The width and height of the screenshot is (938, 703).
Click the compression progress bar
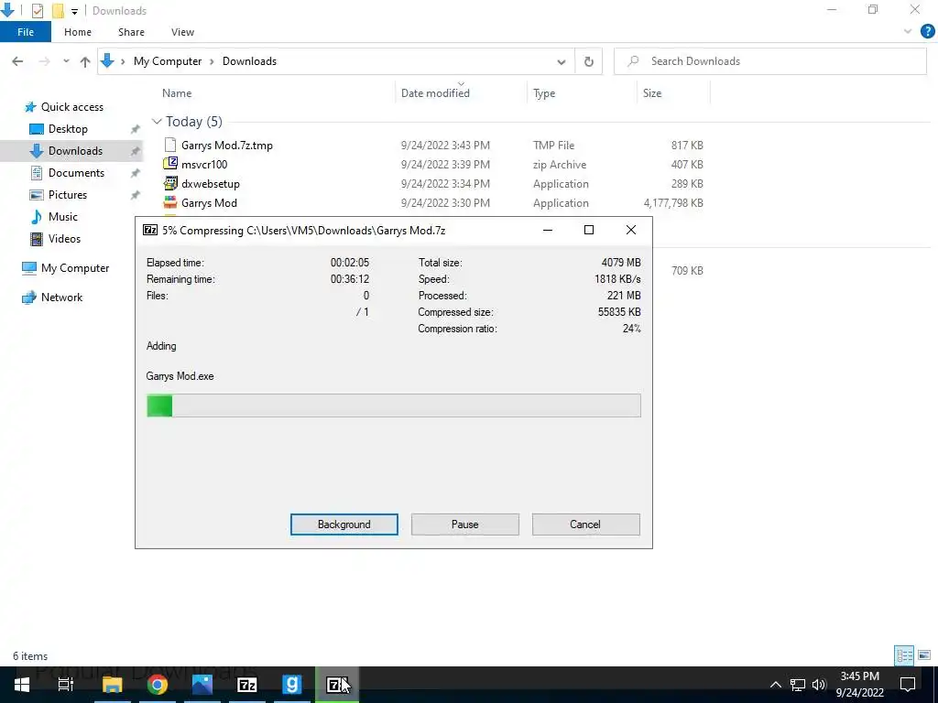coord(394,406)
